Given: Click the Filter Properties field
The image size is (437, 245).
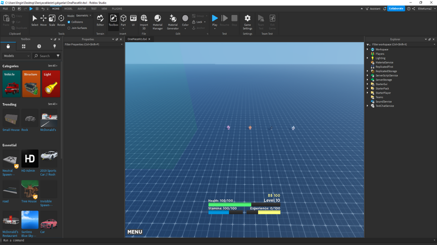Looking at the screenshot, I should pos(93,44).
